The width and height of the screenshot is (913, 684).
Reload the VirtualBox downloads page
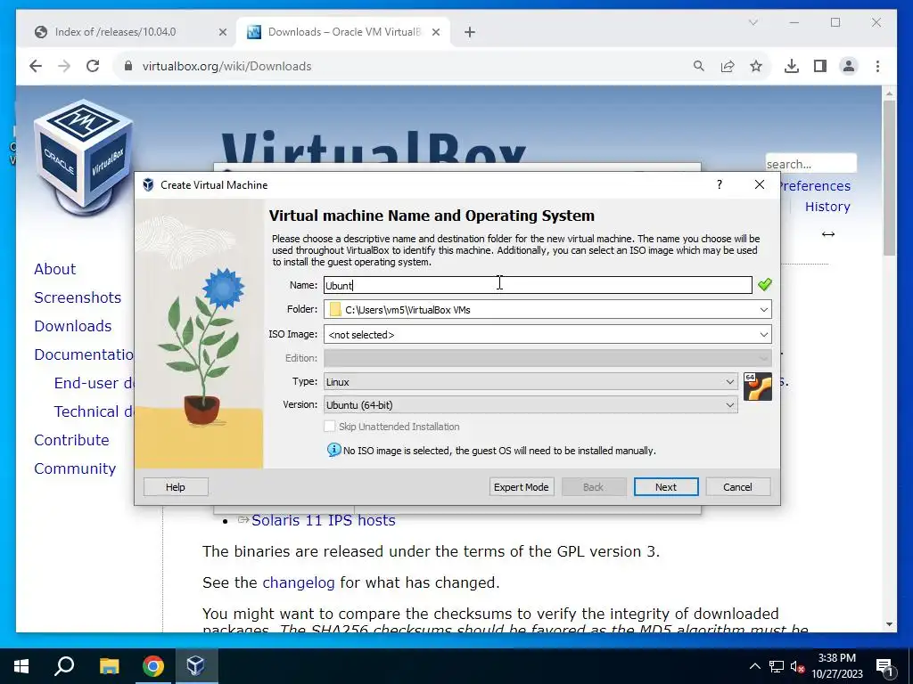pos(93,66)
